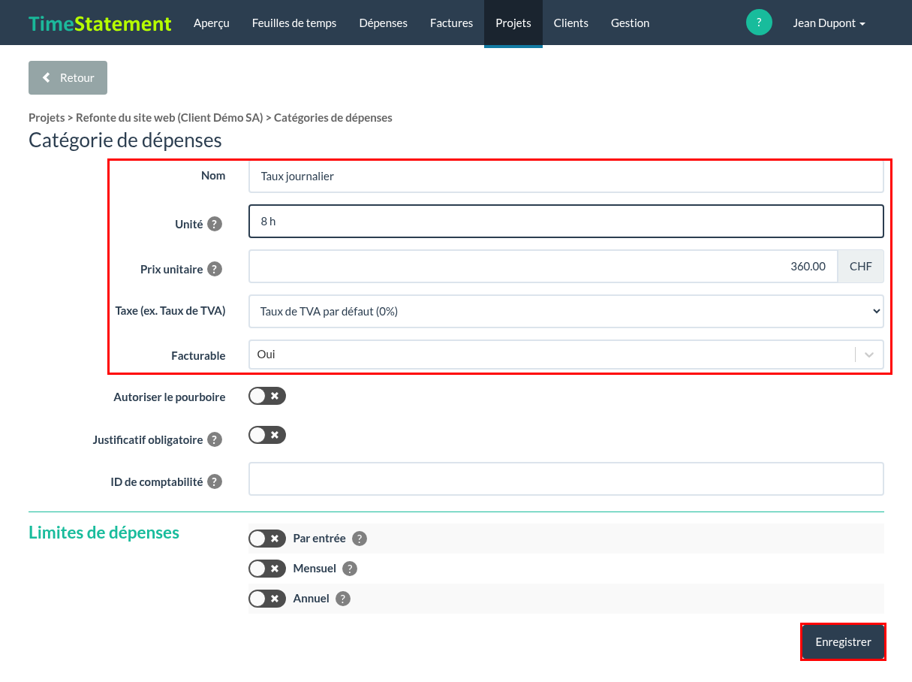Image resolution: width=912 pixels, height=682 pixels.
Task: Toggle Justificatif obligatoire switch on
Action: [267, 435]
